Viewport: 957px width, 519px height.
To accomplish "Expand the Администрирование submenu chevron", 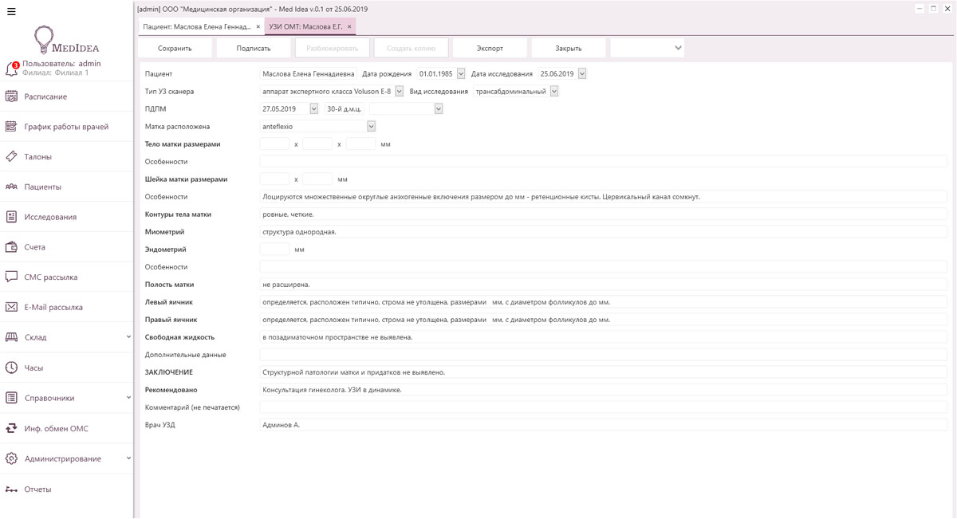I will click(x=128, y=458).
